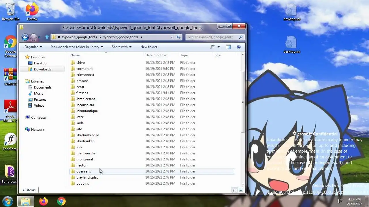Viewport: 369px width, 207px height.
Task: Select the librefranklin folder
Action: tap(85, 141)
